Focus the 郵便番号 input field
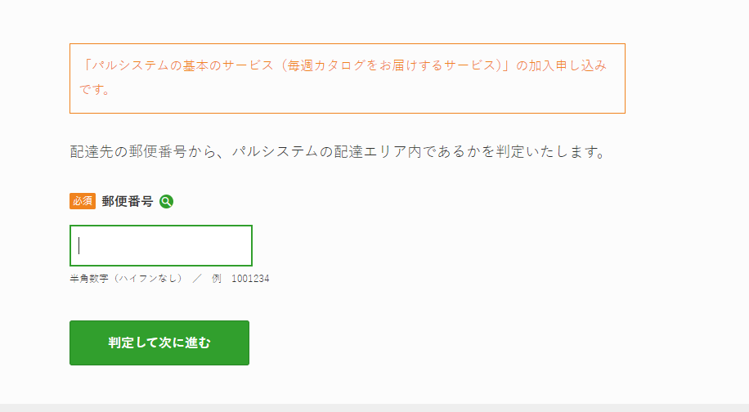 (x=161, y=245)
